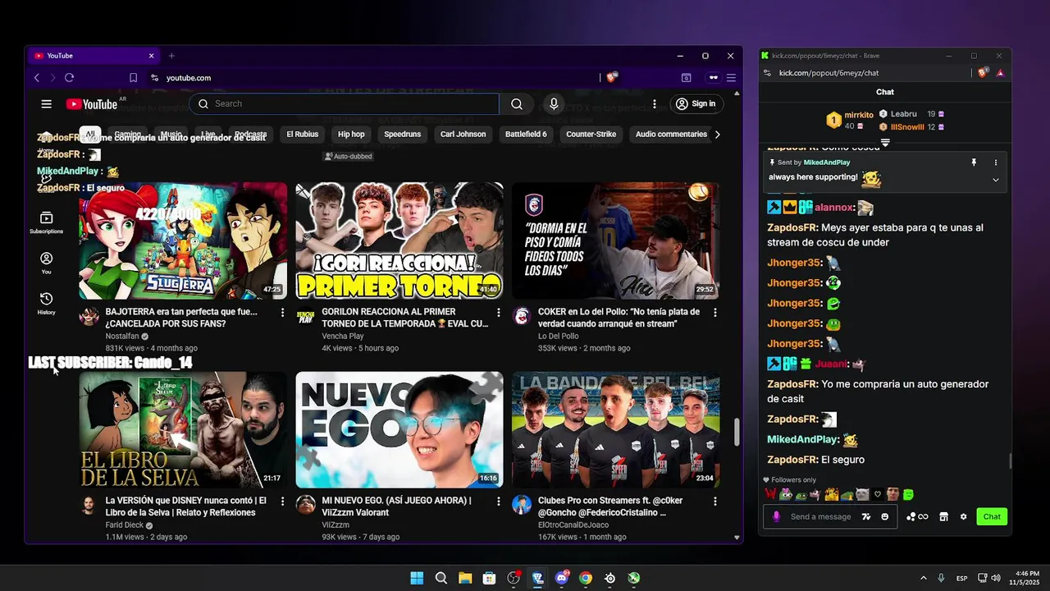1050x591 pixels.
Task: Click the Sign in button
Action: (696, 104)
